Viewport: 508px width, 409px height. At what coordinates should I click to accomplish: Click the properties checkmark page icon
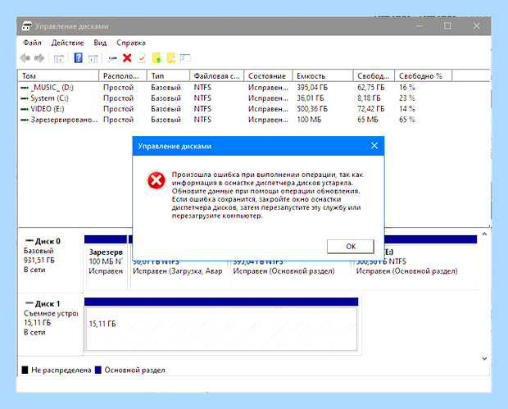point(142,58)
